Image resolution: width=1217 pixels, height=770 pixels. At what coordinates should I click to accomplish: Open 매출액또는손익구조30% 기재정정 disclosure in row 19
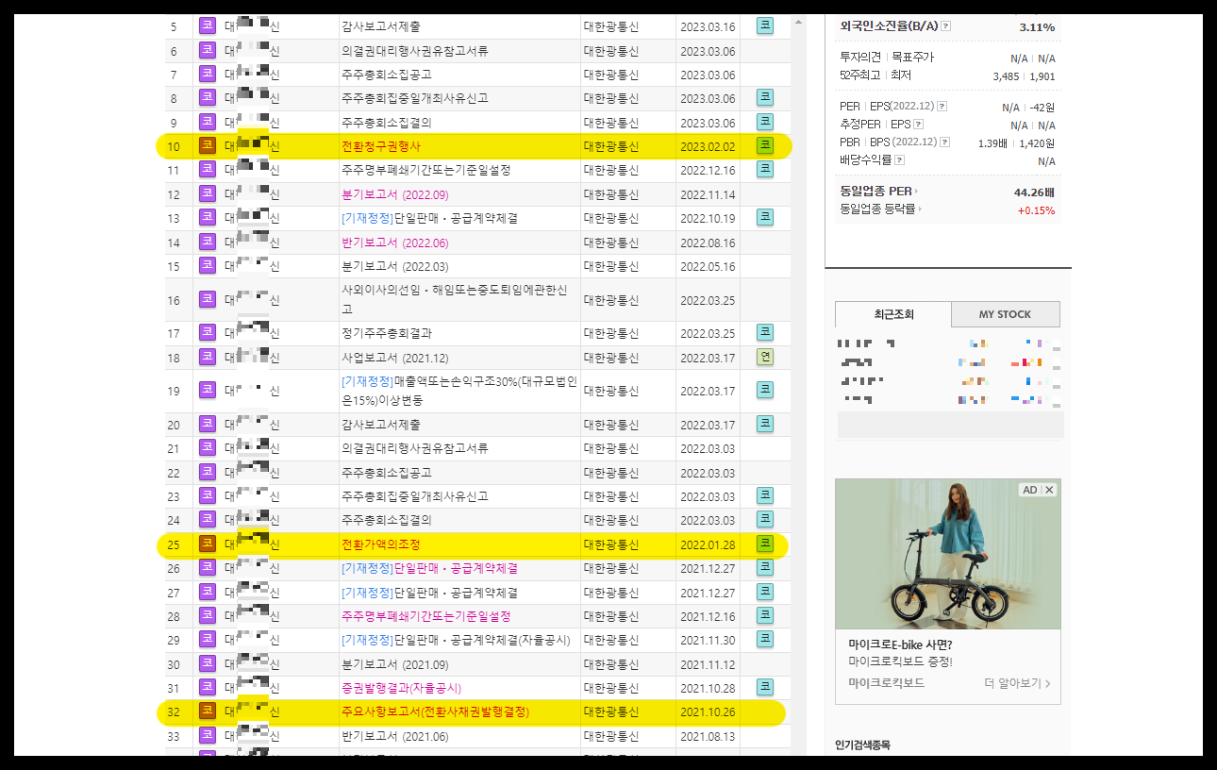[458, 391]
